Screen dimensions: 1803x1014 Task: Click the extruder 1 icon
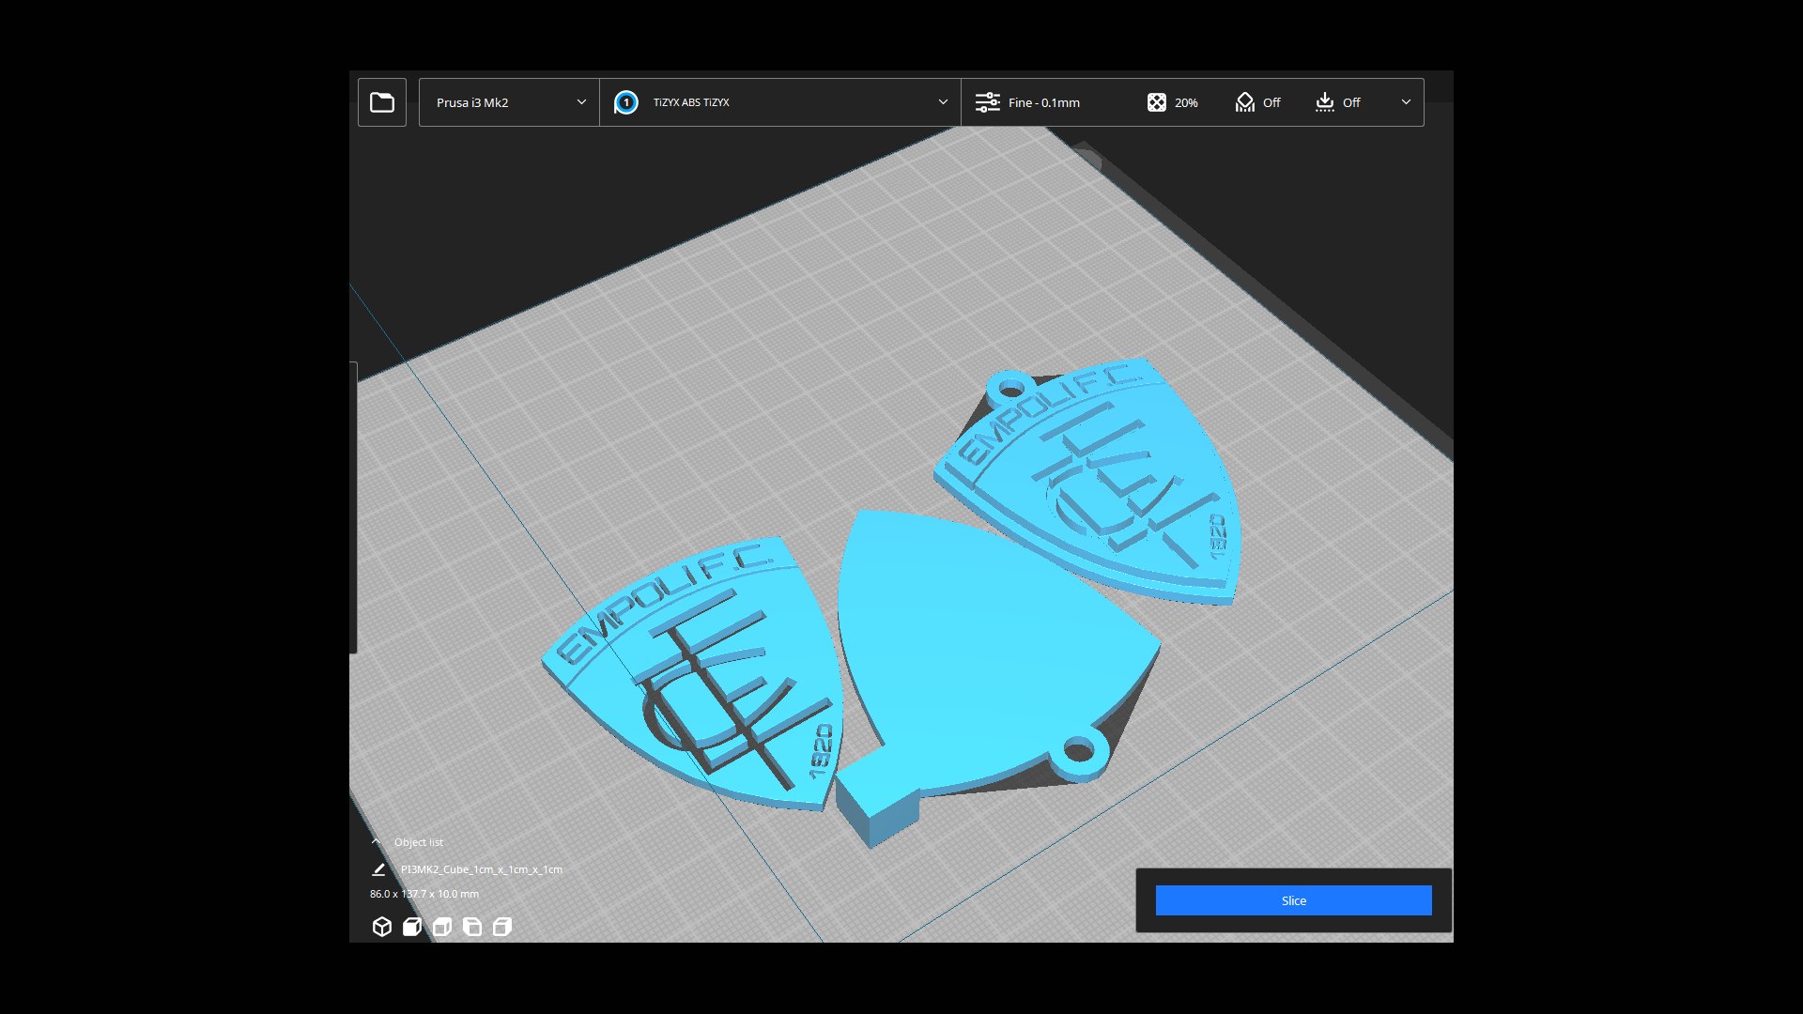626,102
